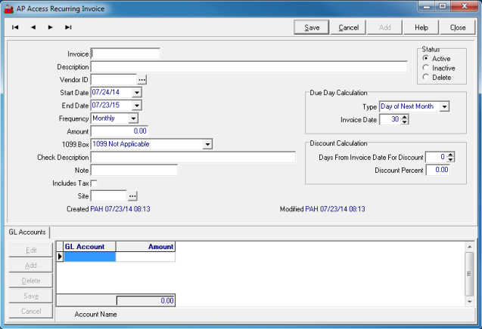Switch to the GL Accounts tab
This screenshot has width=482, height=329.
coord(27,232)
